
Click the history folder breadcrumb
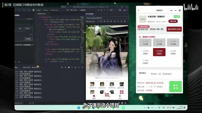click(x=45, y=10)
